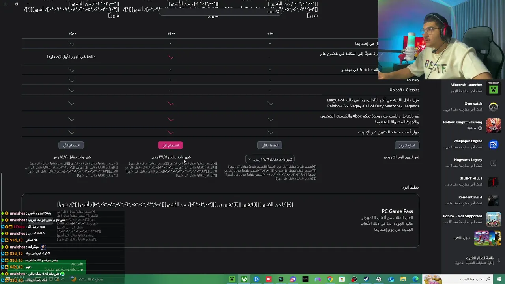Open Minecraft from the Windows taskbar
Viewport: 505px width, 284px height.
point(232,279)
